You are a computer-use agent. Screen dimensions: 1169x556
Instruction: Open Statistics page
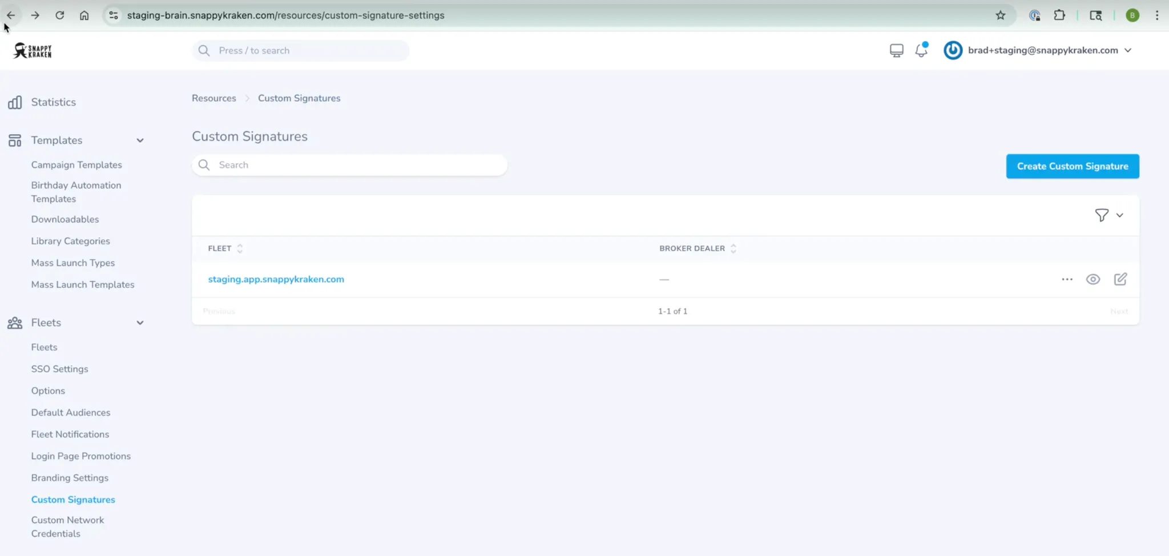pos(53,102)
